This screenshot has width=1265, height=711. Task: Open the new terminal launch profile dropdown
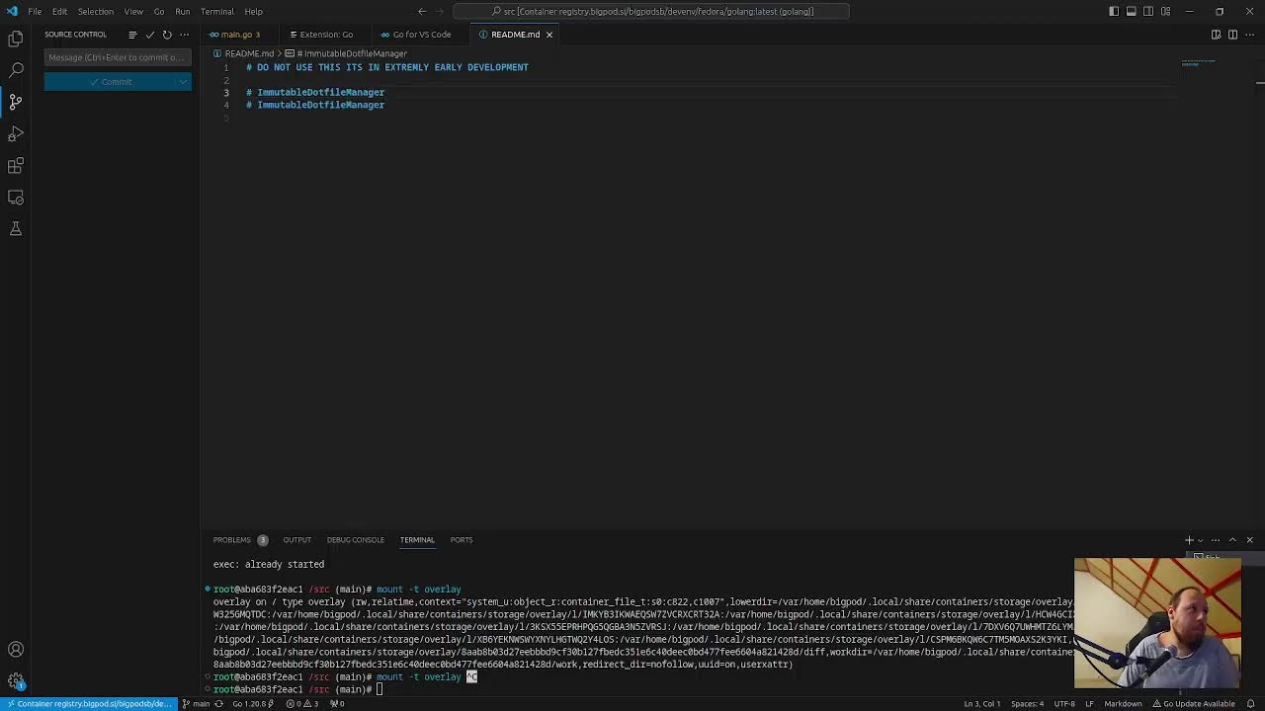(x=1200, y=540)
